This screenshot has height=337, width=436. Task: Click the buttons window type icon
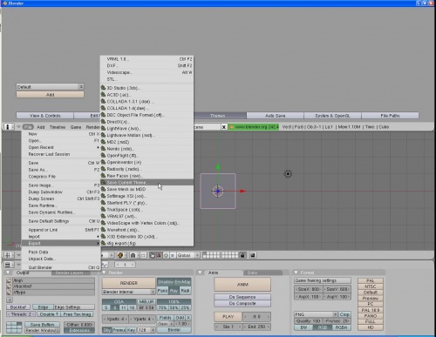click(8, 265)
